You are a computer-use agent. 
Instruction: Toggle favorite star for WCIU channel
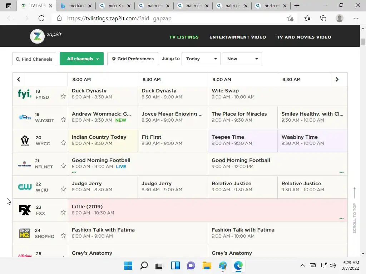click(x=63, y=189)
